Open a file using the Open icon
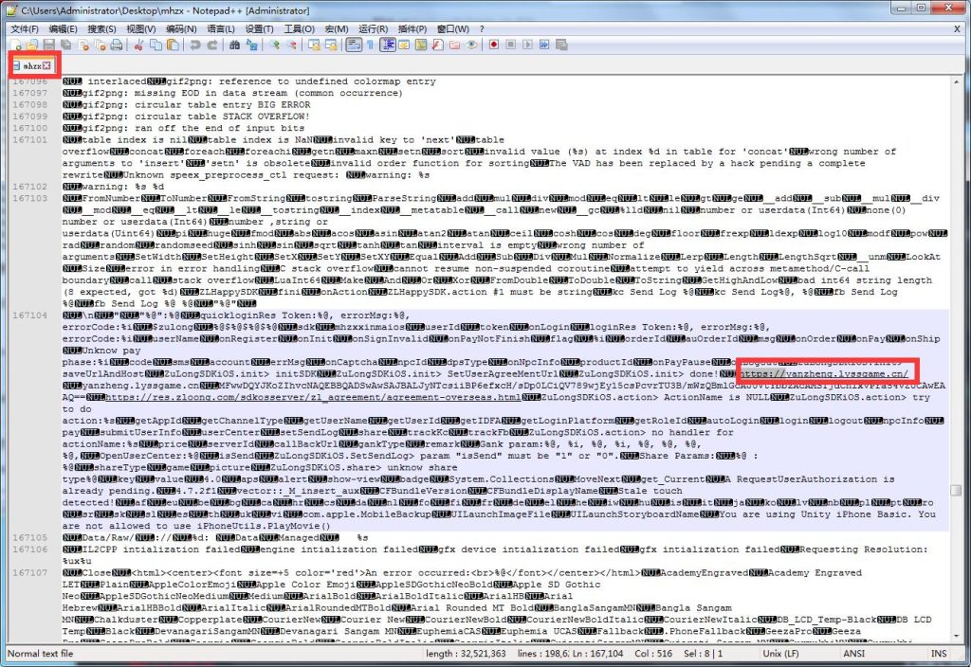The image size is (971, 667). (x=33, y=45)
